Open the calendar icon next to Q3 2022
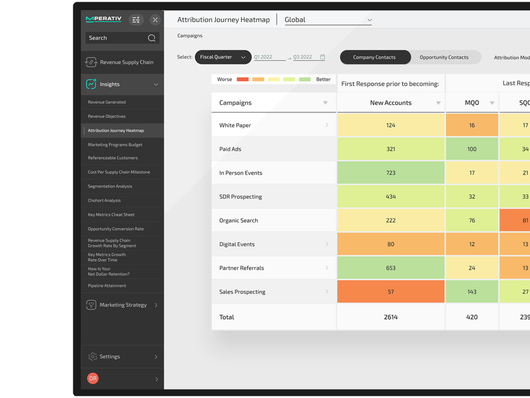Image resolution: width=530 pixels, height=398 pixels. coord(322,57)
